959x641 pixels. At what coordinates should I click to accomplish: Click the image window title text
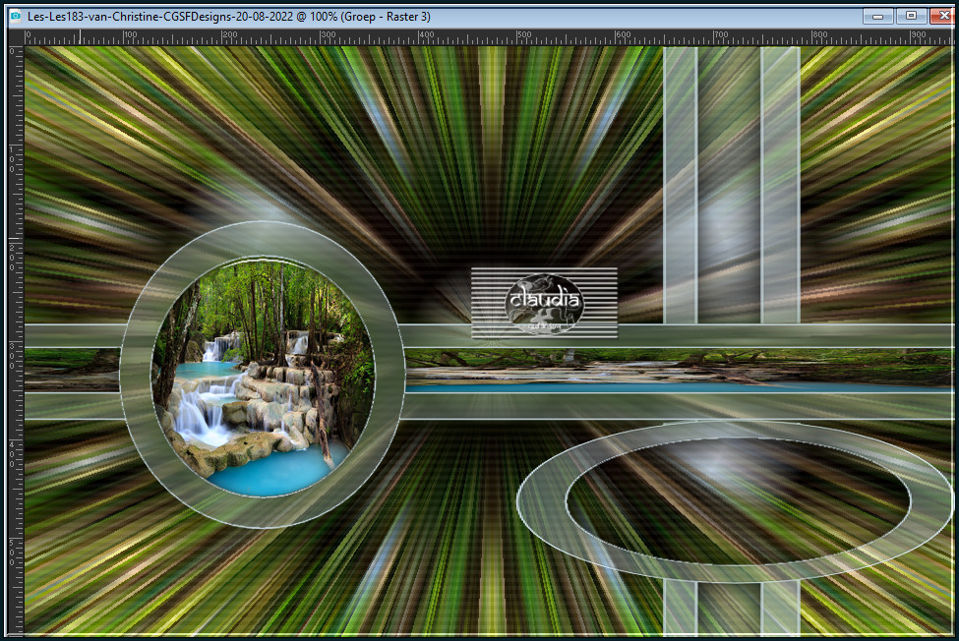pos(229,17)
